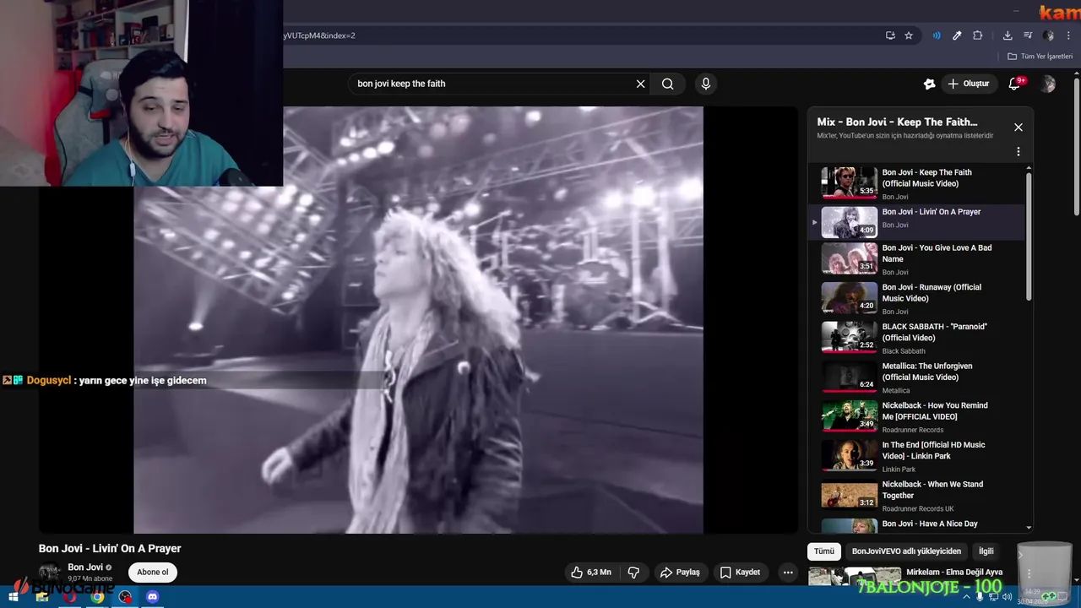Click the video player to pause

418,320
